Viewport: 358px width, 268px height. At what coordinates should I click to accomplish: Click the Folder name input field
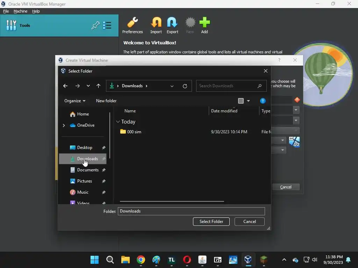[x=191, y=211]
